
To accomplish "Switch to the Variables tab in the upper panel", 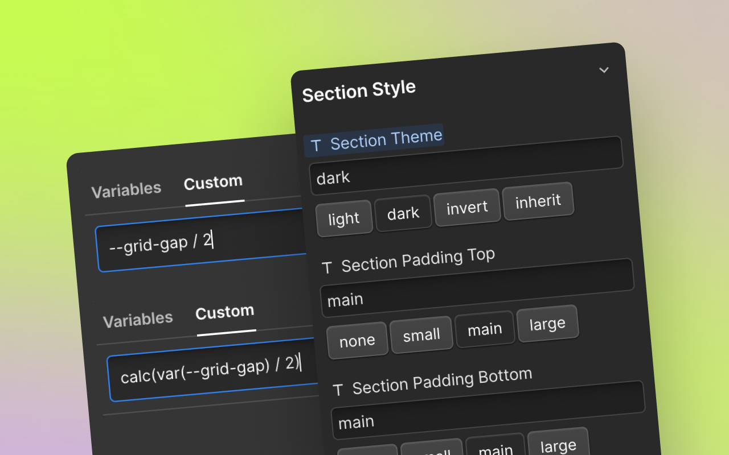I will point(126,189).
